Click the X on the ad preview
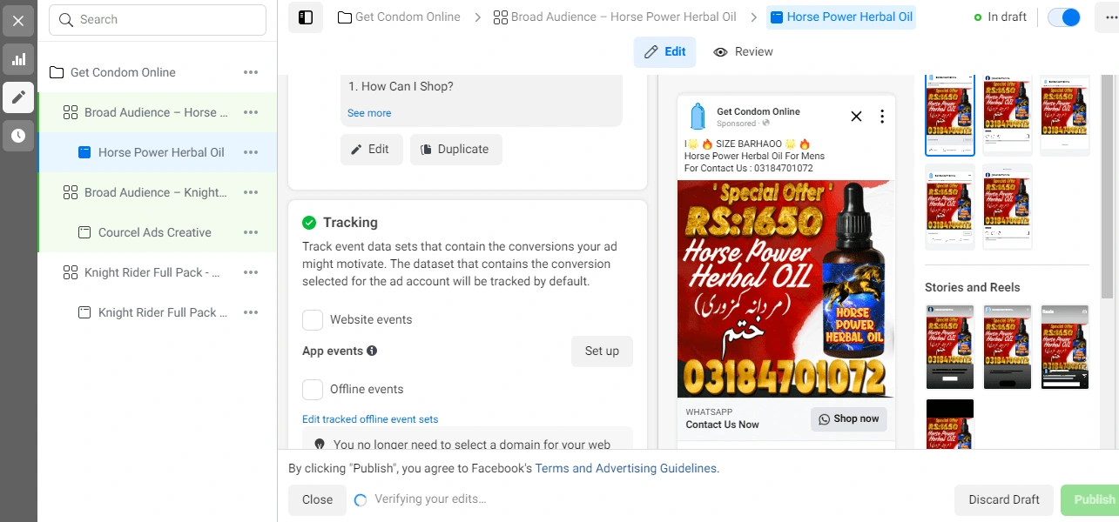Image resolution: width=1119 pixels, height=522 pixels. tap(856, 117)
